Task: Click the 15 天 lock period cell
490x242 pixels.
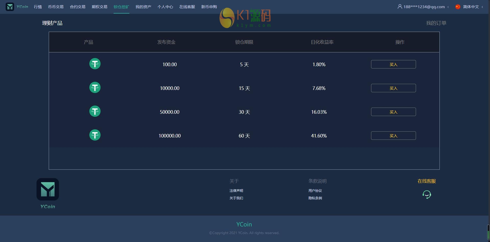Action: click(244, 88)
